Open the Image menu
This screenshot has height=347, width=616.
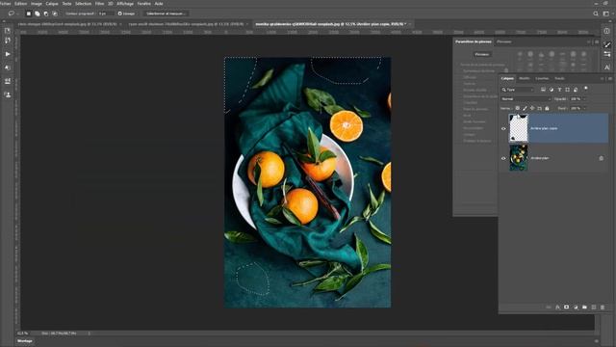click(x=37, y=4)
